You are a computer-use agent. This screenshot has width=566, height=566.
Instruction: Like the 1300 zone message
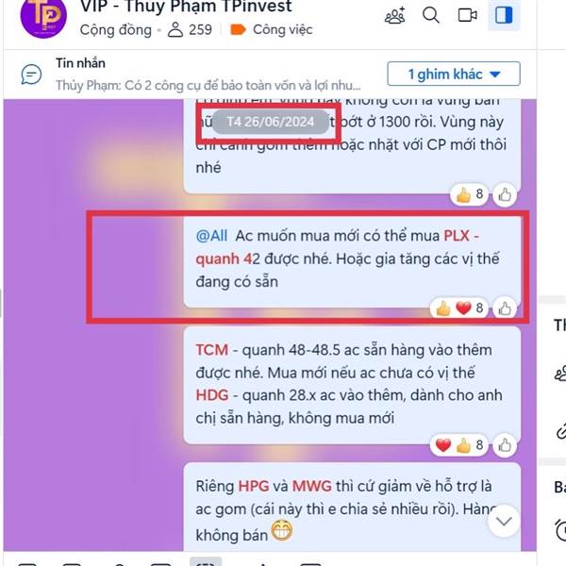click(x=505, y=195)
